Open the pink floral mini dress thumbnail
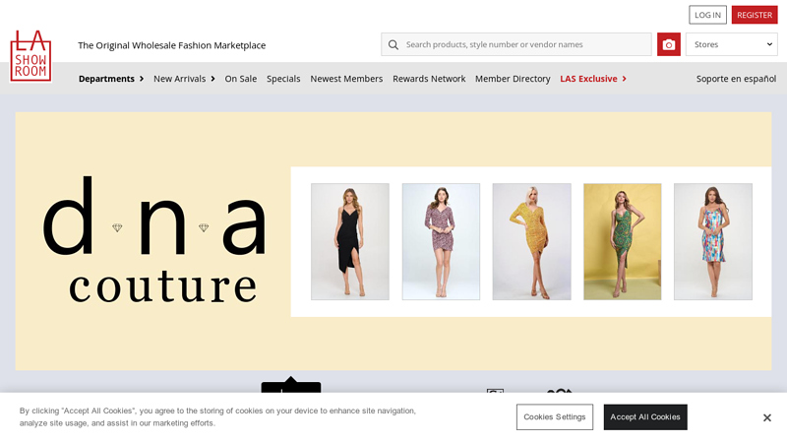787x443 pixels. [x=441, y=241]
